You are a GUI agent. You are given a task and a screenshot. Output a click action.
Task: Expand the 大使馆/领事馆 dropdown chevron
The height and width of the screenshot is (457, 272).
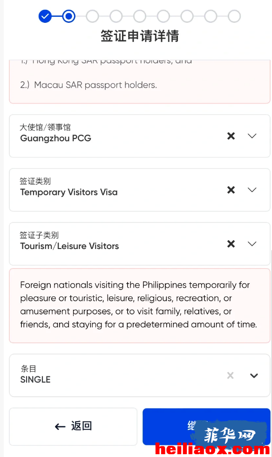(x=252, y=136)
